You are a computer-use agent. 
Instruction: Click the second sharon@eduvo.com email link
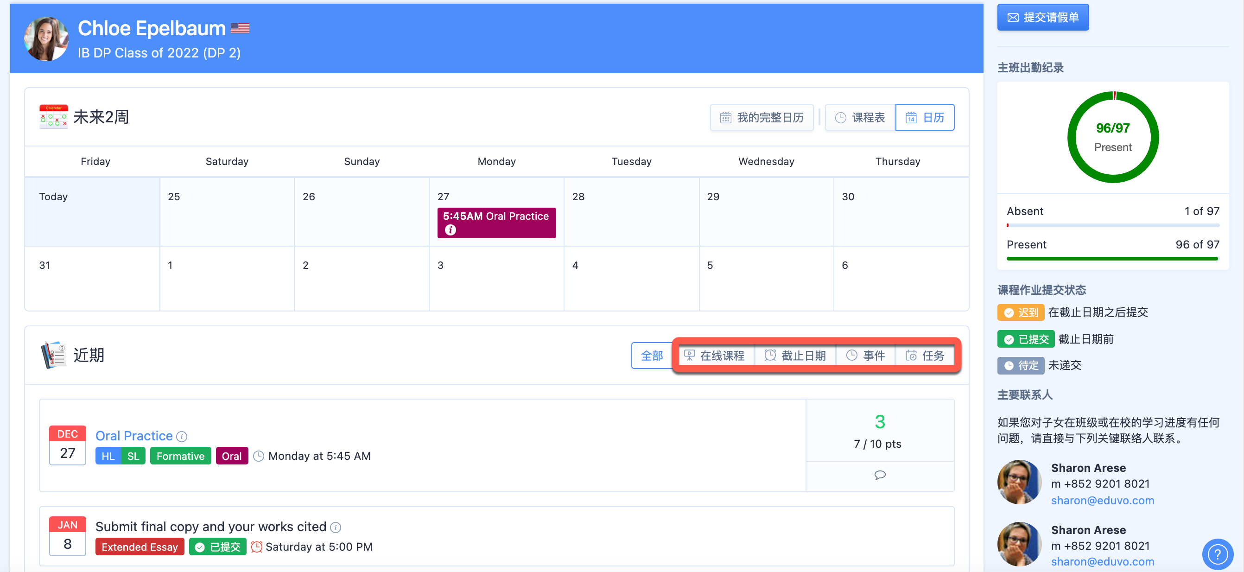click(1103, 562)
